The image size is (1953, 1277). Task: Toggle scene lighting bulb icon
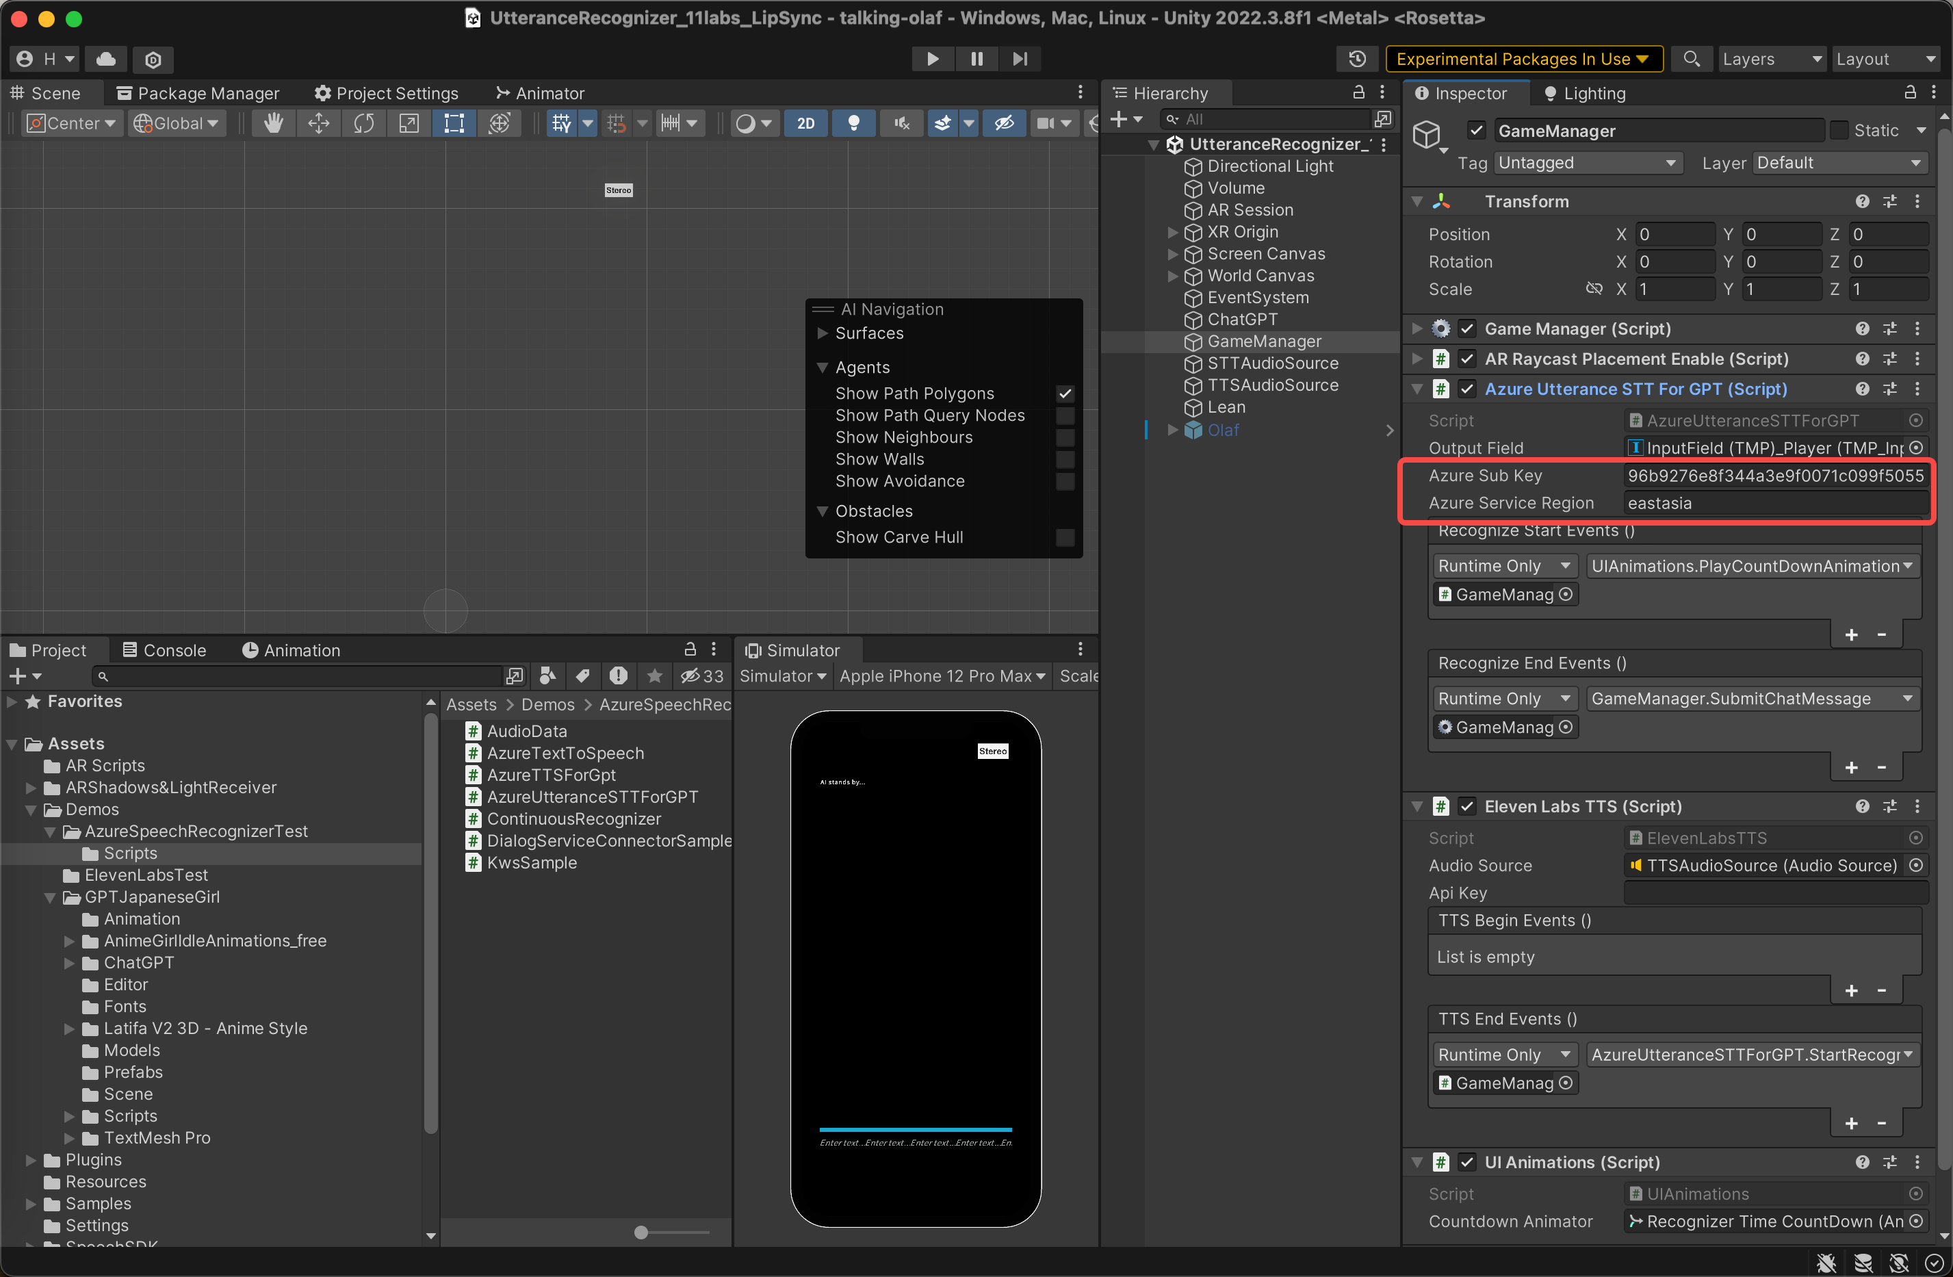[x=853, y=123]
